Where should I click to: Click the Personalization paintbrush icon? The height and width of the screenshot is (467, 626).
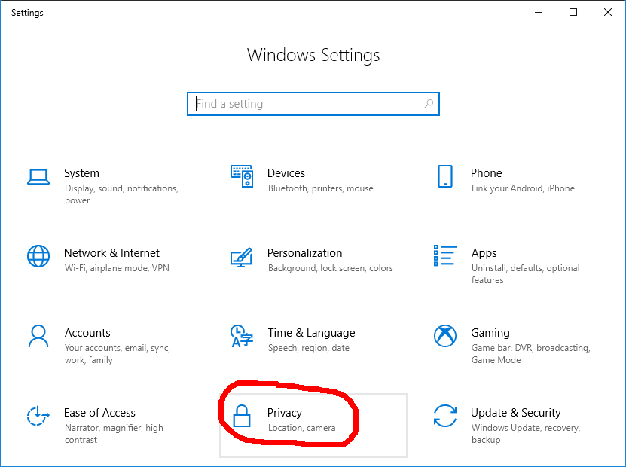(x=242, y=257)
